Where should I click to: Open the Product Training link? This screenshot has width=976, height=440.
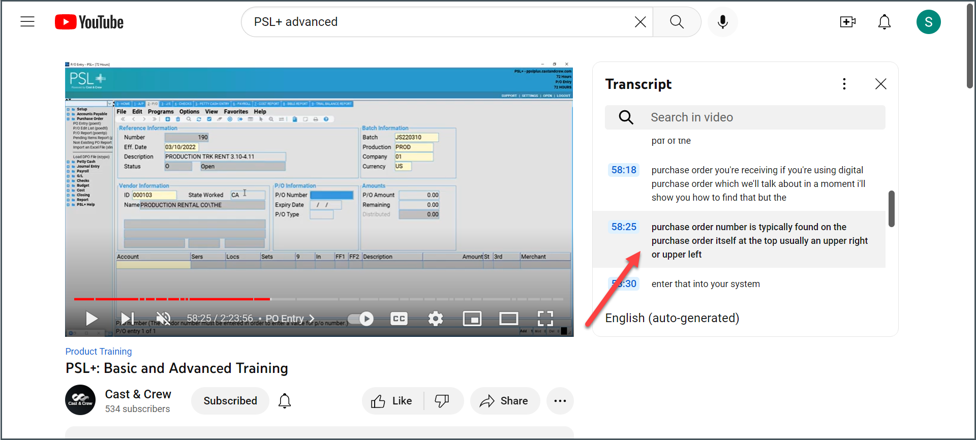(99, 352)
